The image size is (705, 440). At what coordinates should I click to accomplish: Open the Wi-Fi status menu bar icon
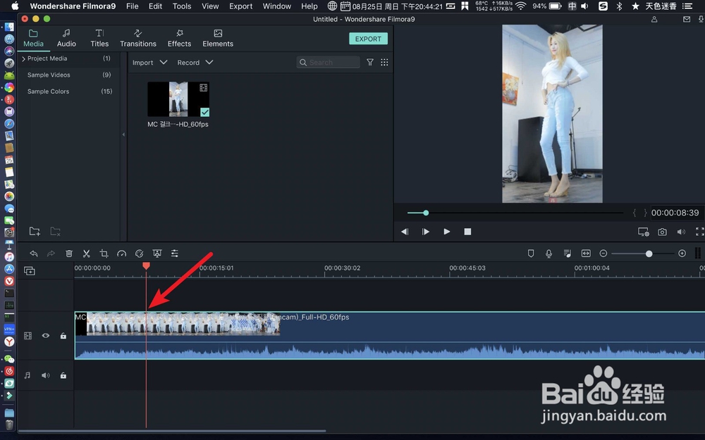tap(521, 6)
